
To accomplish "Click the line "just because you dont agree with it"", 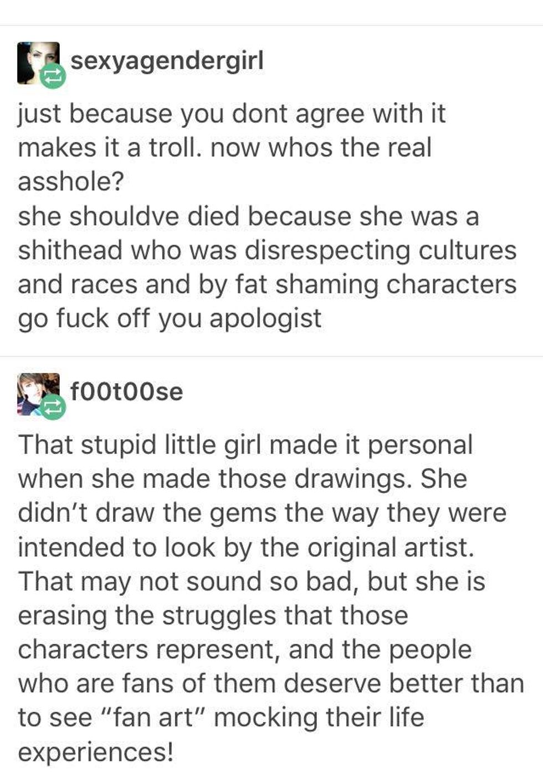I will [x=232, y=115].
